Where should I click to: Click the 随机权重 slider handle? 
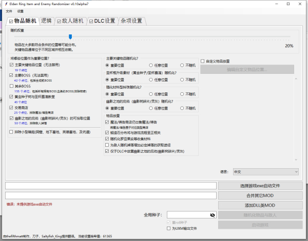(70, 36)
